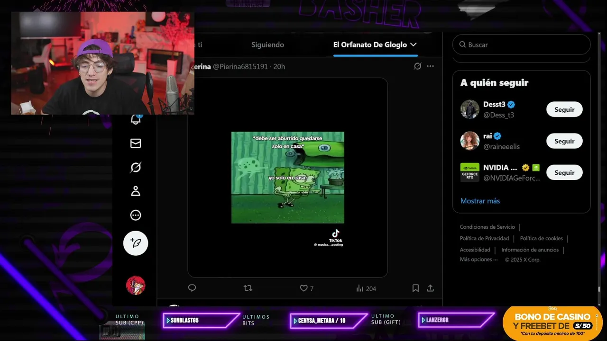Open account avatar at sidebar bottom
The width and height of the screenshot is (607, 341).
coord(136,285)
